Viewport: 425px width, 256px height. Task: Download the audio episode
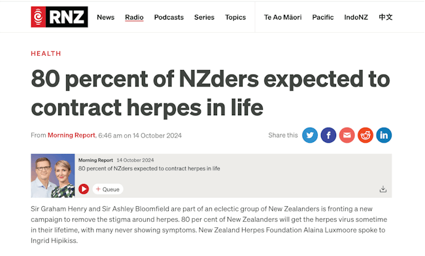tap(382, 189)
